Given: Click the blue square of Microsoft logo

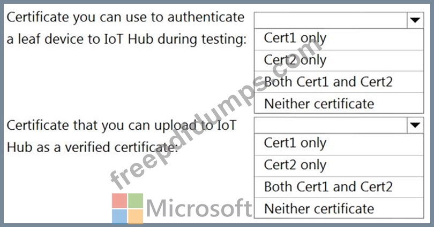Looking at the screenshot, I should 119,216.
